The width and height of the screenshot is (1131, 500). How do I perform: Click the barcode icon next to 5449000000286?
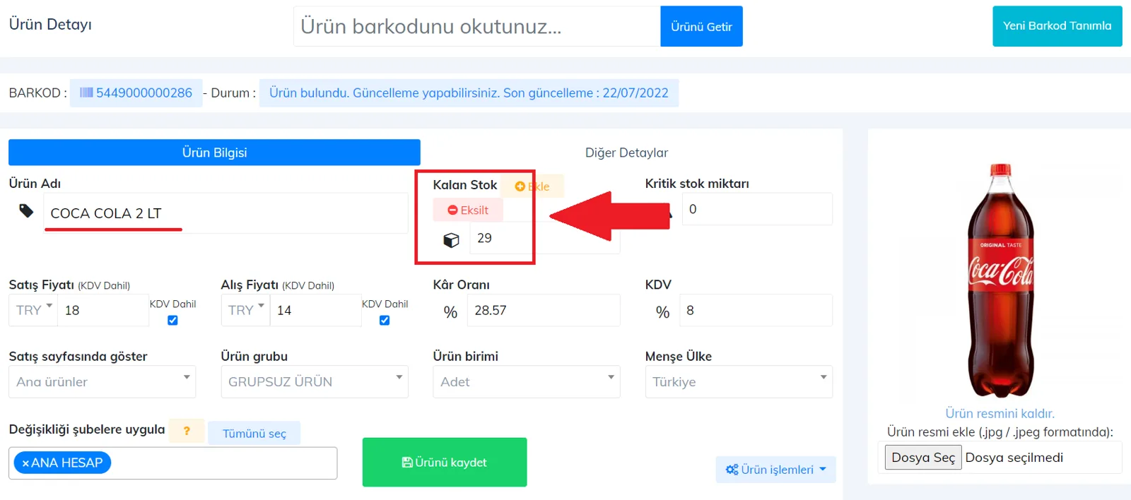pyautogui.click(x=86, y=93)
